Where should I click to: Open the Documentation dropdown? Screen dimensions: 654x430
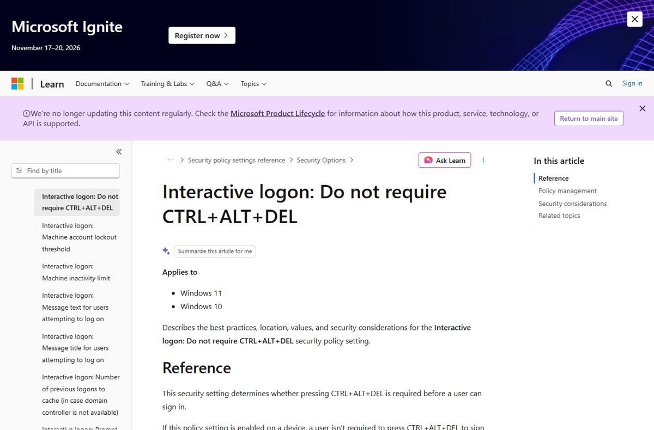pyautogui.click(x=102, y=84)
